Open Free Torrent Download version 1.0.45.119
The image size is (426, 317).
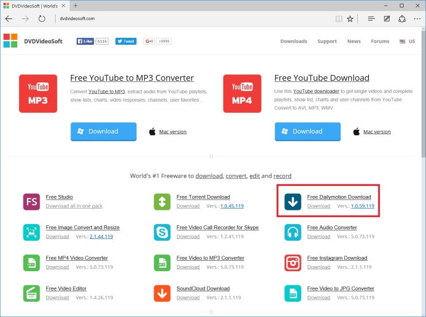232,206
